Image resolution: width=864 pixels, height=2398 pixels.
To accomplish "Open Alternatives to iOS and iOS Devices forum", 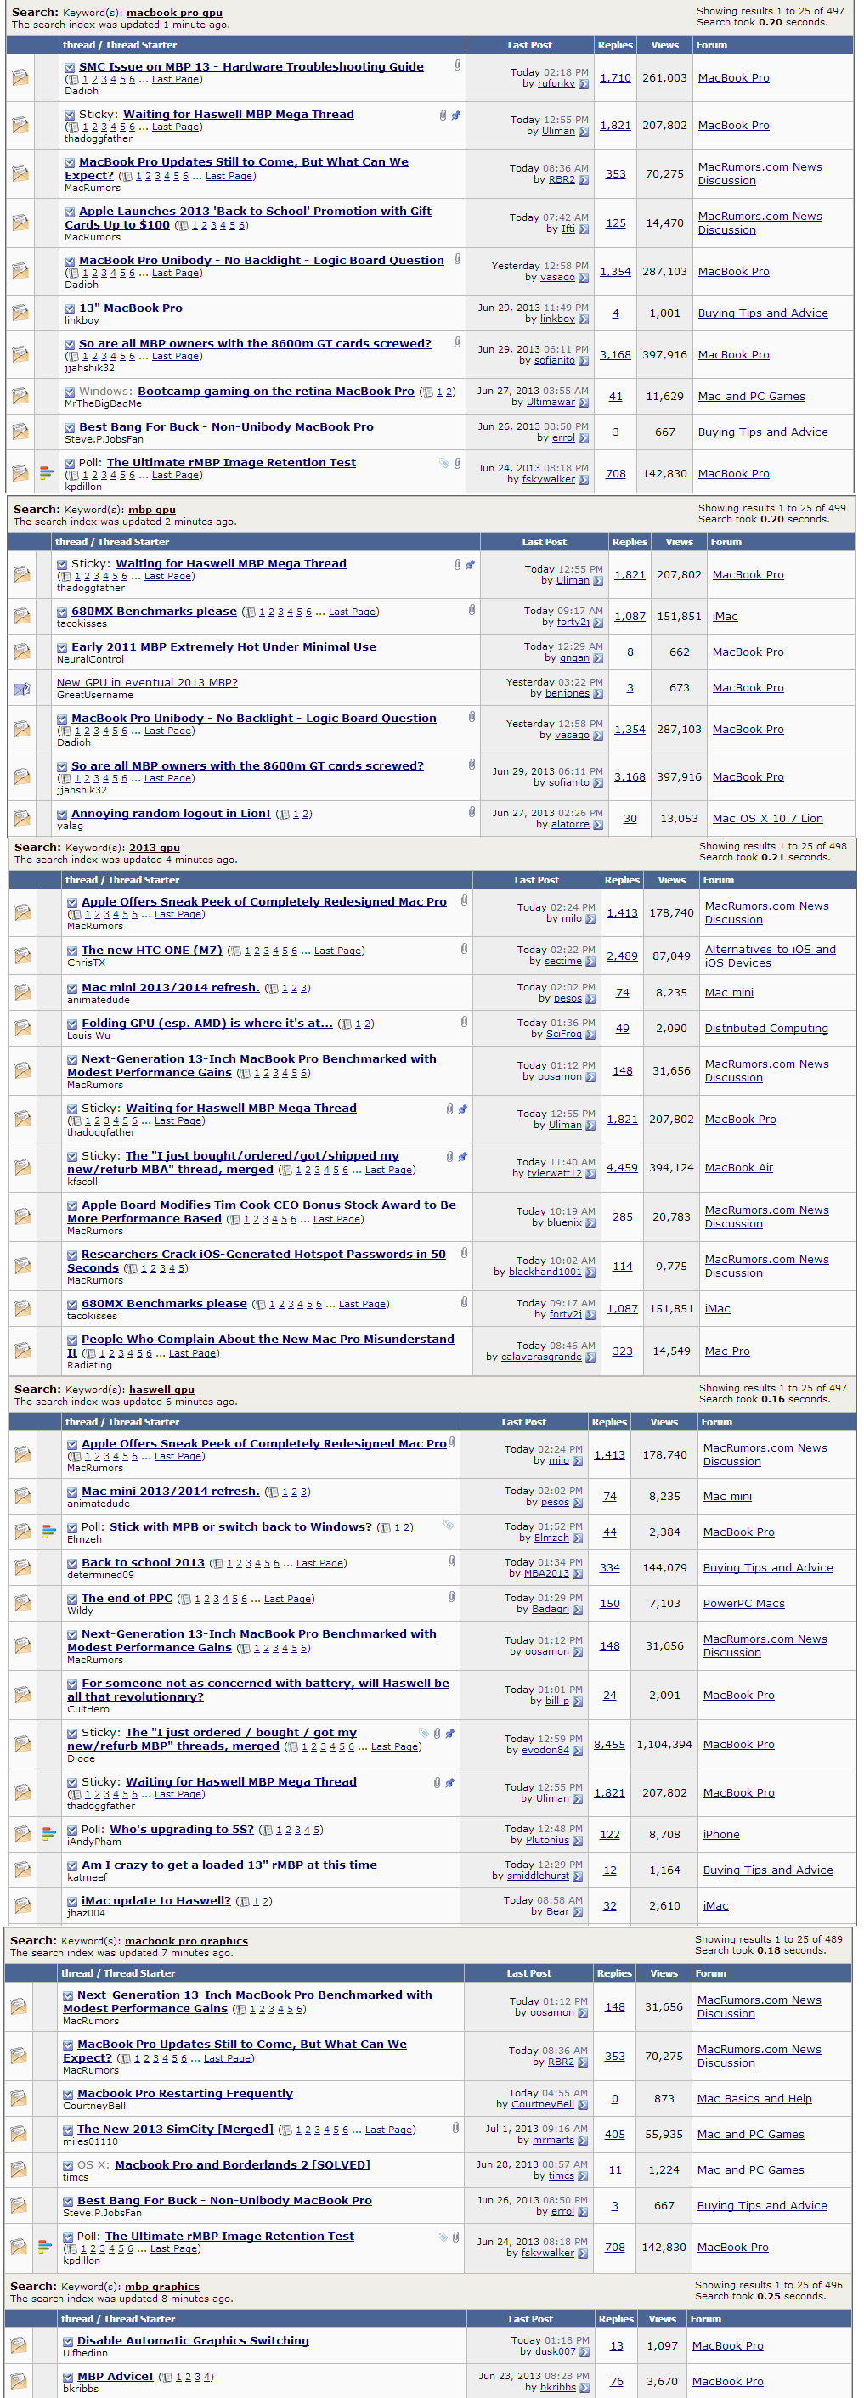I will pyautogui.click(x=771, y=956).
